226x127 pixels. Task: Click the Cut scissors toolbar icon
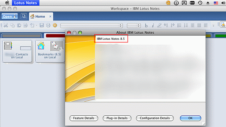6,25
